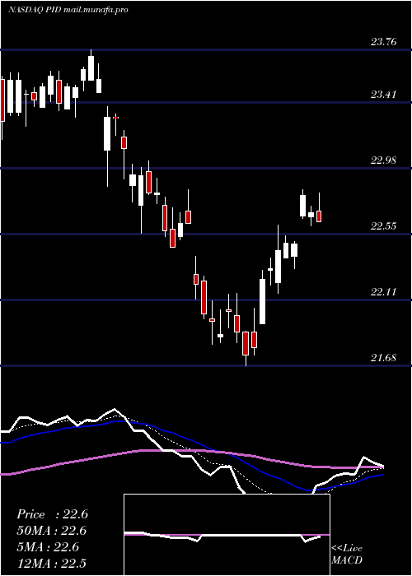Select the 23.41 price level label
The height and width of the screenshot is (576, 412).
click(384, 95)
